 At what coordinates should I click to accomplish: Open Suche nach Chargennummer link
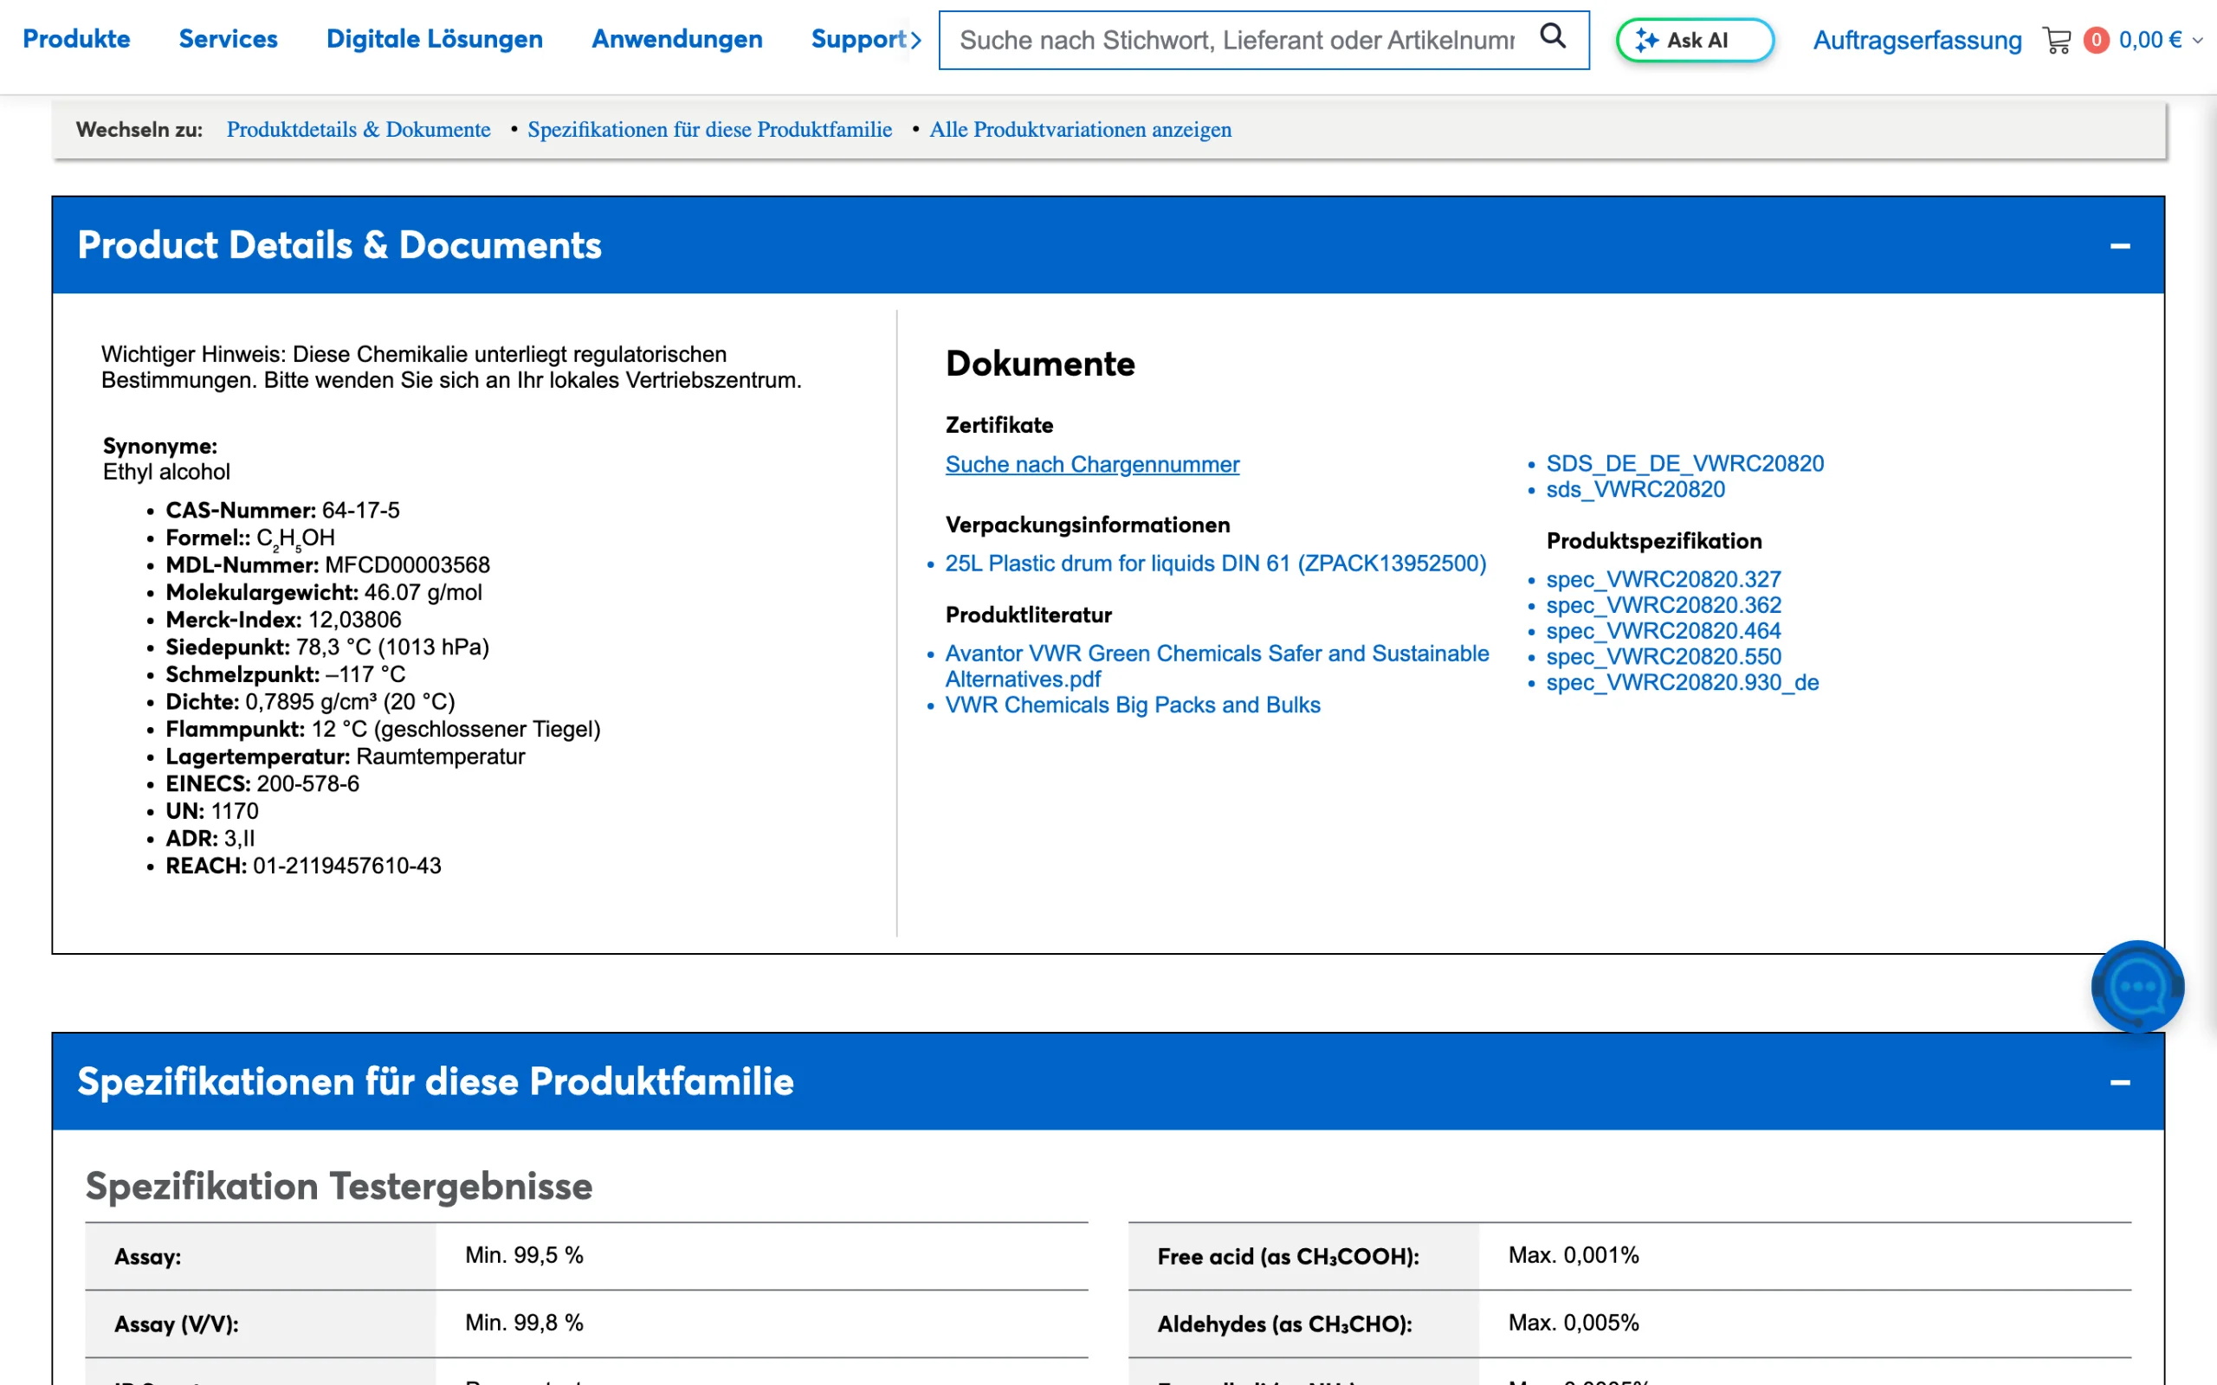(x=1092, y=465)
